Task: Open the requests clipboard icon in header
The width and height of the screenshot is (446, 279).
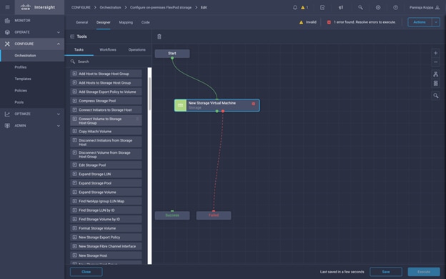Action: pyautogui.click(x=322, y=8)
